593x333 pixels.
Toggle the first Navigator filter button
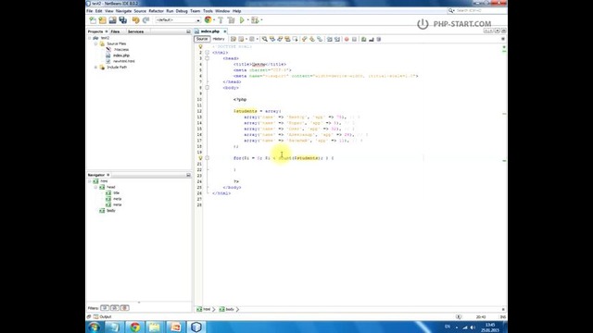tap(105, 308)
